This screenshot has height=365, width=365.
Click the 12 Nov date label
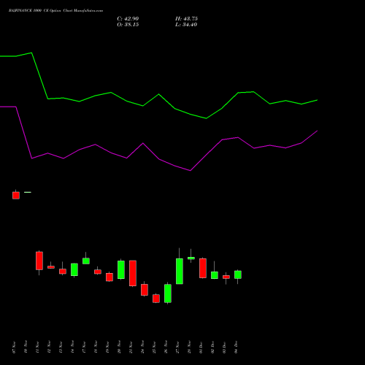(49, 347)
